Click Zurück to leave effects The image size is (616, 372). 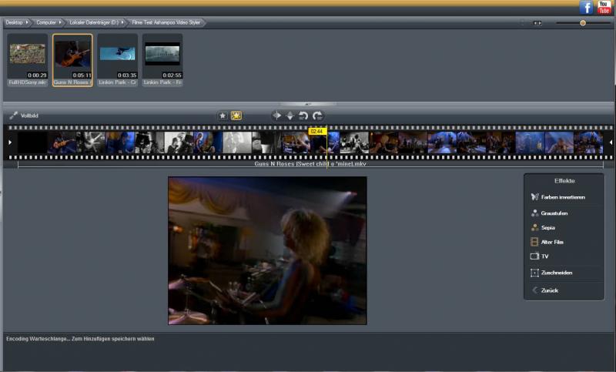pos(545,290)
